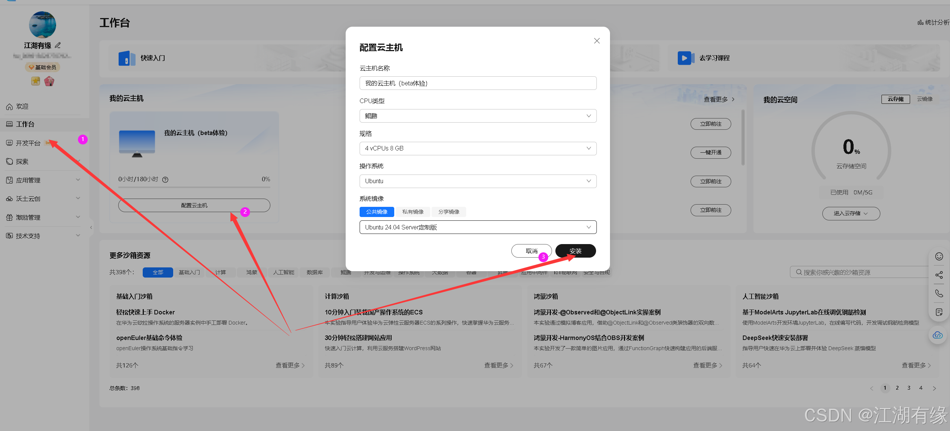
Task: Open the 开发平台 beta section
Action: pyautogui.click(x=27, y=143)
